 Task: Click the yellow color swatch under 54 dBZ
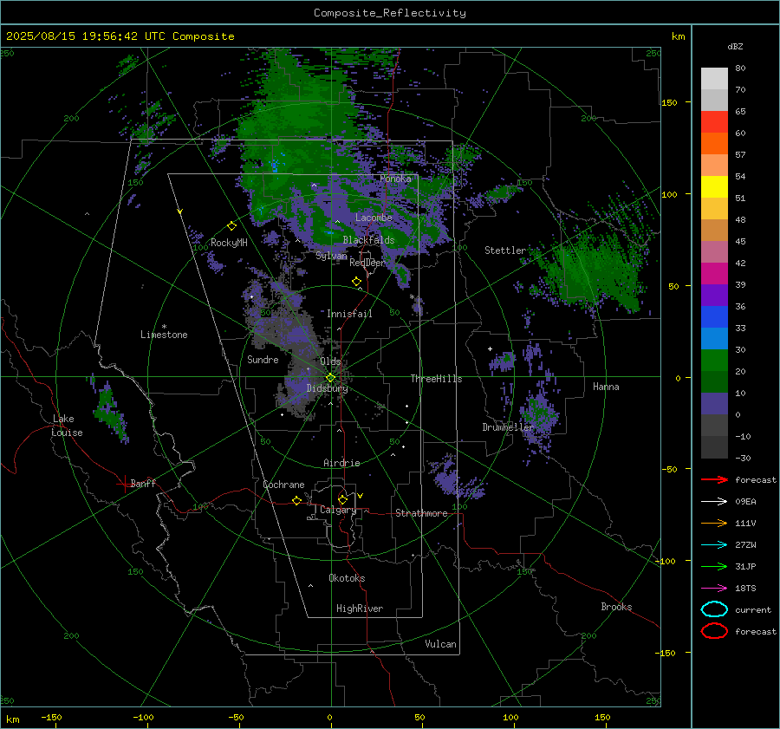[x=714, y=187]
